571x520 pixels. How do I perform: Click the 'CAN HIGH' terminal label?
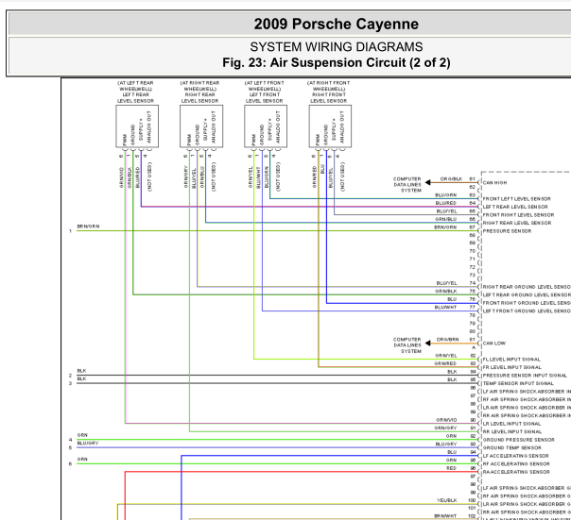[494, 183]
